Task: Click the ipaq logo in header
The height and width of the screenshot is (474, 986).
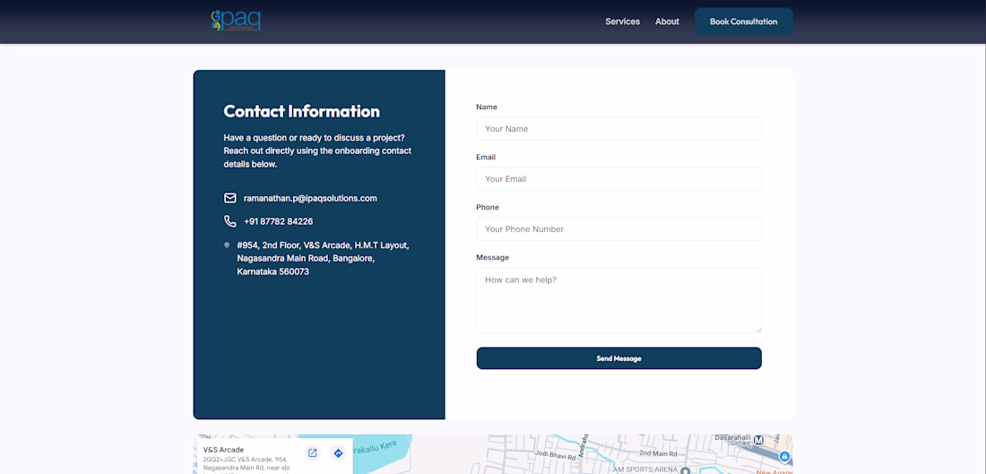Action: tap(236, 21)
